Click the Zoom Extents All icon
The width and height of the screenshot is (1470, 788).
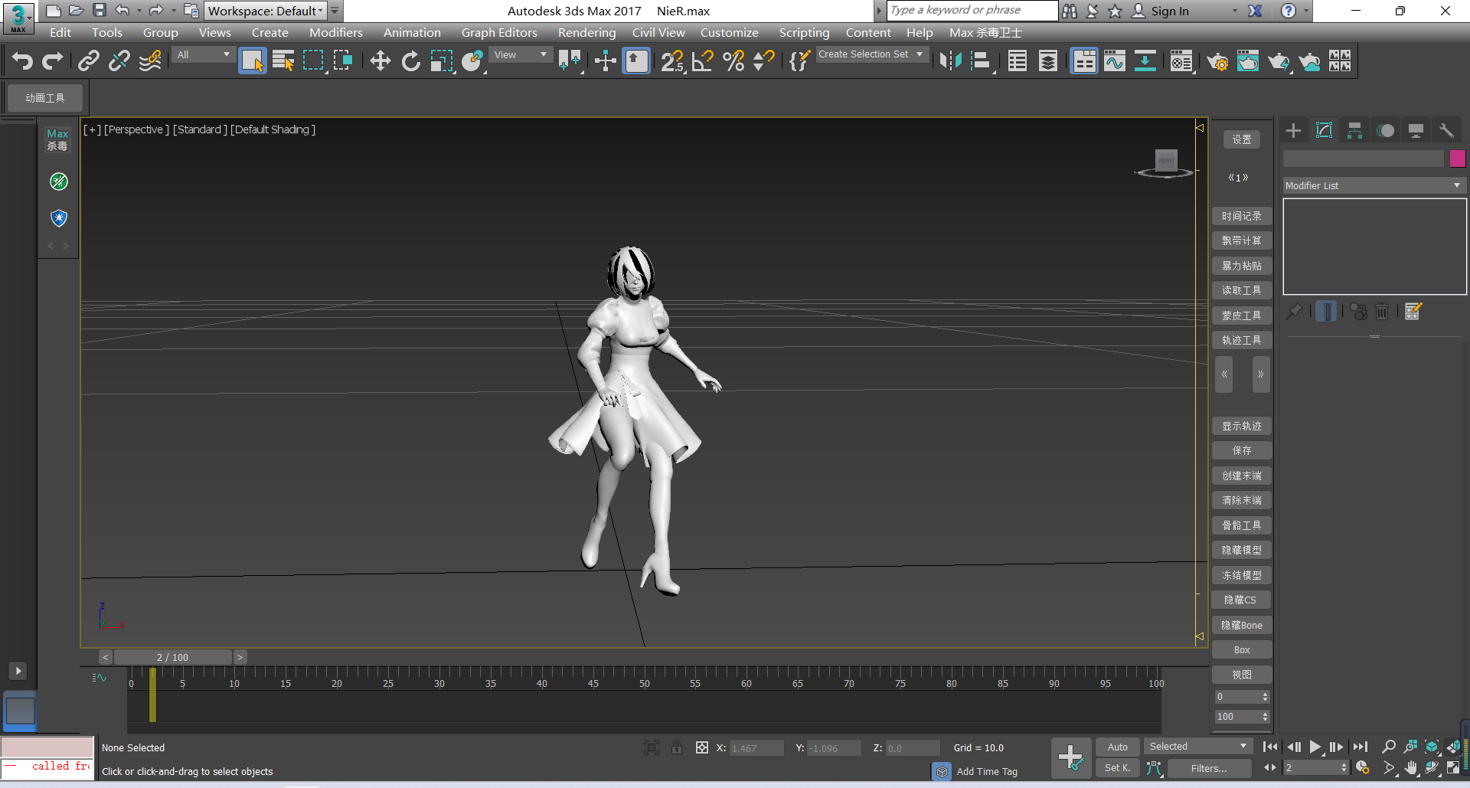point(1453,747)
